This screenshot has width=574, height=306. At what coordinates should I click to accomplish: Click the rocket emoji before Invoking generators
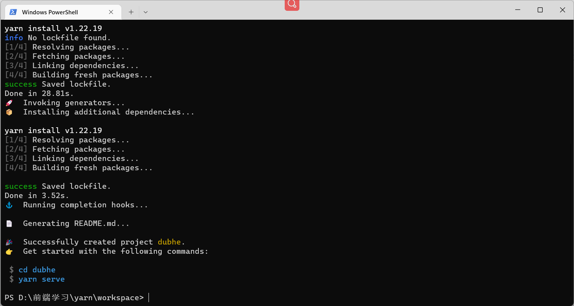pos(9,103)
